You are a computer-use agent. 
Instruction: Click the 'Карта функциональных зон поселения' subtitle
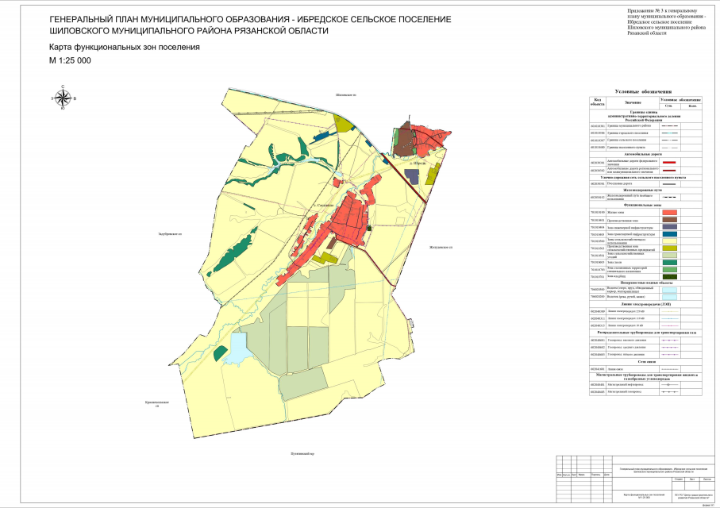(x=124, y=47)
